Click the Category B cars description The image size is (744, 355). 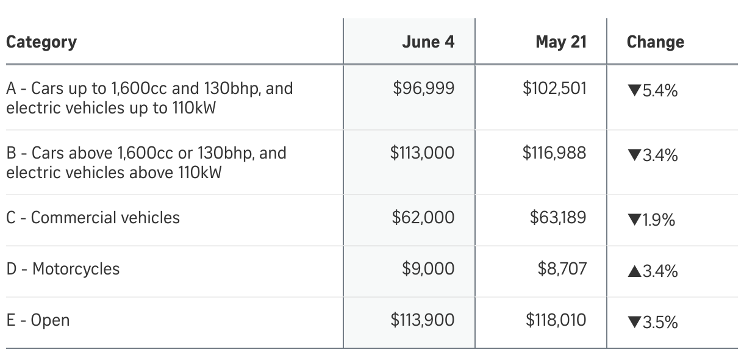pos(146,162)
